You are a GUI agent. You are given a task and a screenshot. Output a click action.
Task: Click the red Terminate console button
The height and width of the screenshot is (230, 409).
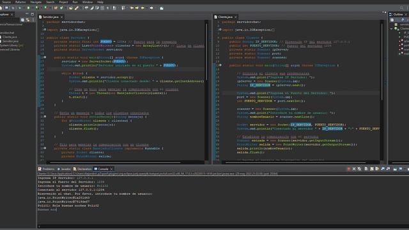[x=349, y=169]
